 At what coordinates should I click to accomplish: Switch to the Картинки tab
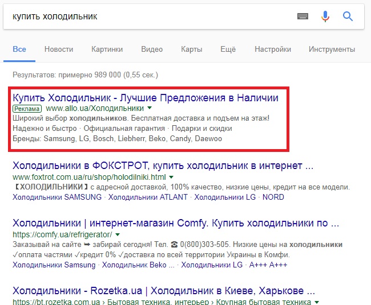[x=107, y=49]
